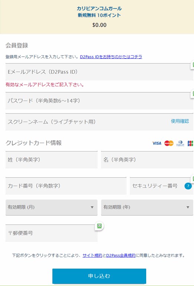
Task: Click the JCB card logo
Action: pyautogui.click(x=190, y=143)
